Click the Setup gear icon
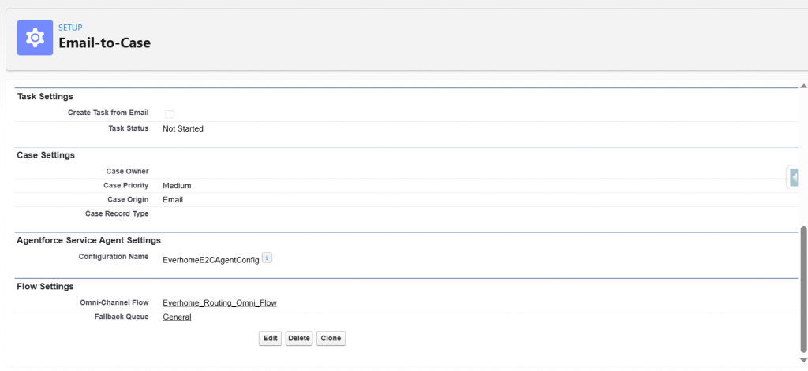This screenshot has width=808, height=371. click(x=35, y=37)
